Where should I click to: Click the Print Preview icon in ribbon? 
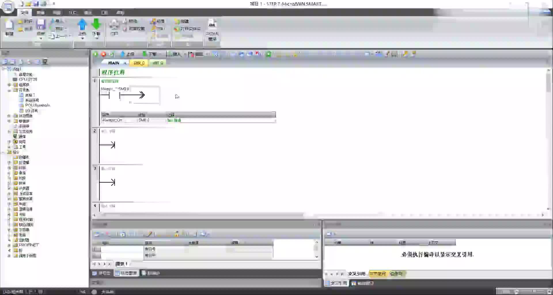click(x=125, y=21)
